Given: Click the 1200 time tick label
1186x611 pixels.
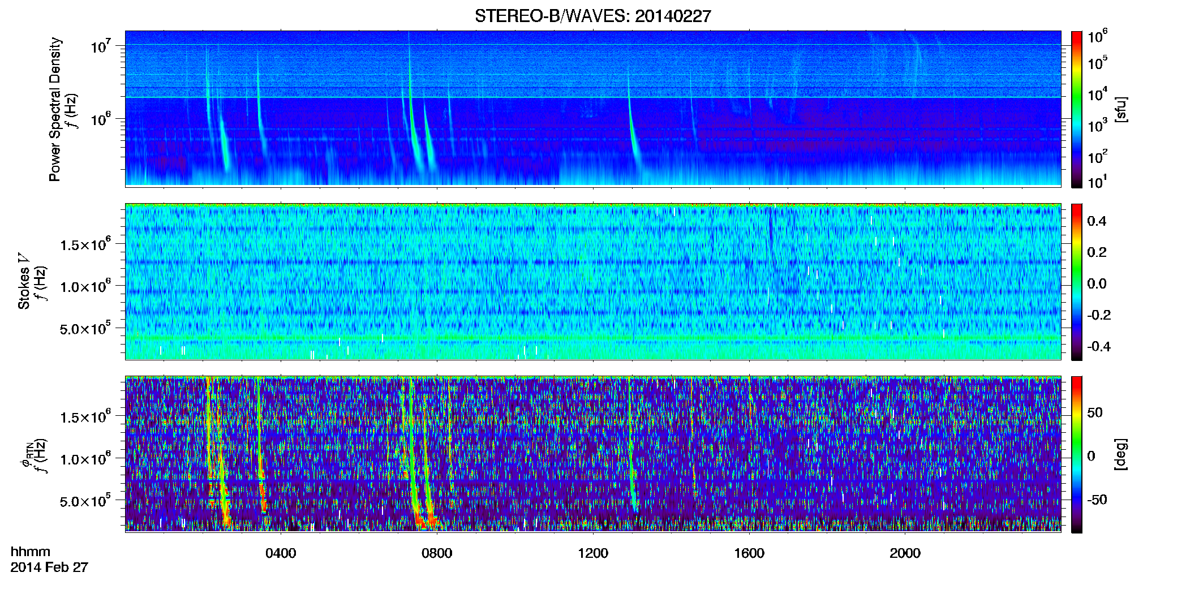Looking at the screenshot, I should point(593,553).
